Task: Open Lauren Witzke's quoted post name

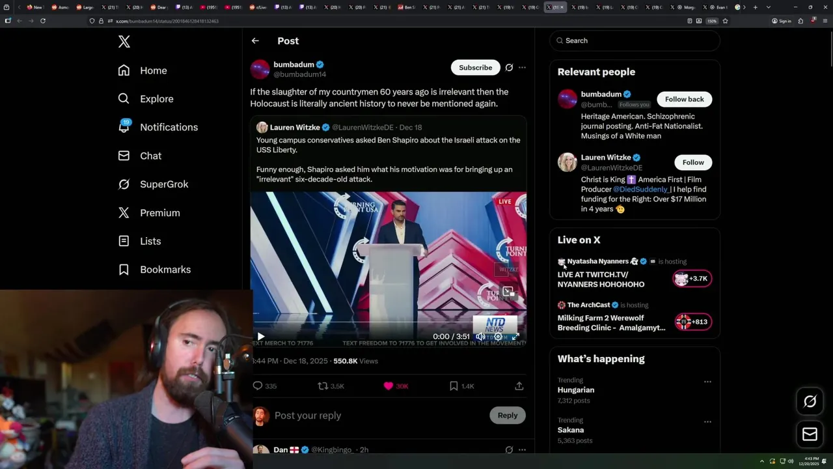Action: click(295, 128)
